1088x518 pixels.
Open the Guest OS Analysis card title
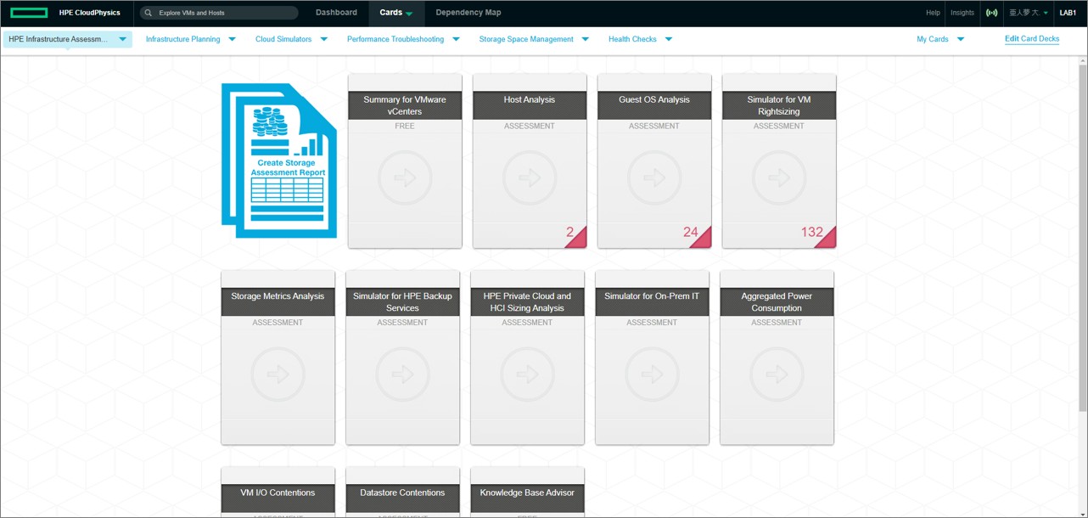654,105
